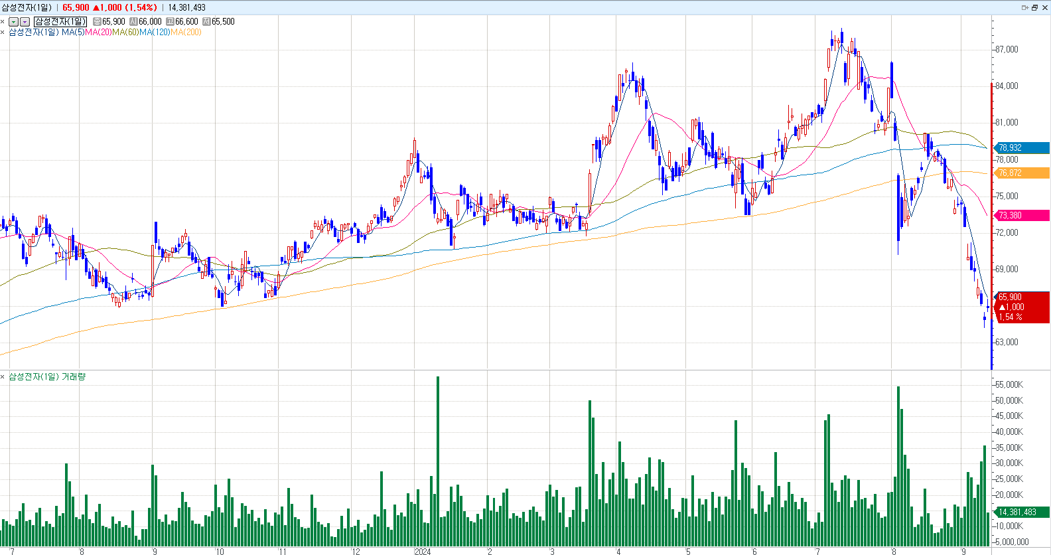Click the green arrow dropdown button

coord(13,22)
